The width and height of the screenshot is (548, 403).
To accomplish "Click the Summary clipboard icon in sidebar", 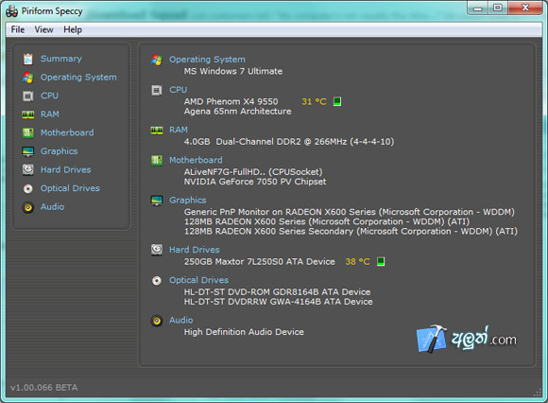I will coord(28,59).
